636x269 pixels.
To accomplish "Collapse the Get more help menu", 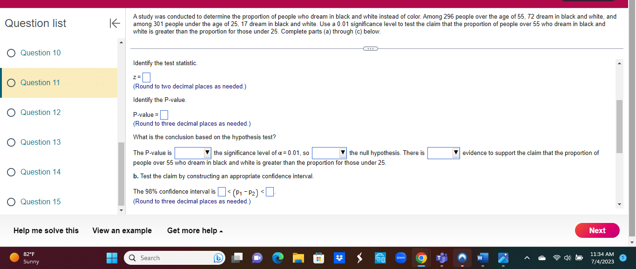I will 195,230.
